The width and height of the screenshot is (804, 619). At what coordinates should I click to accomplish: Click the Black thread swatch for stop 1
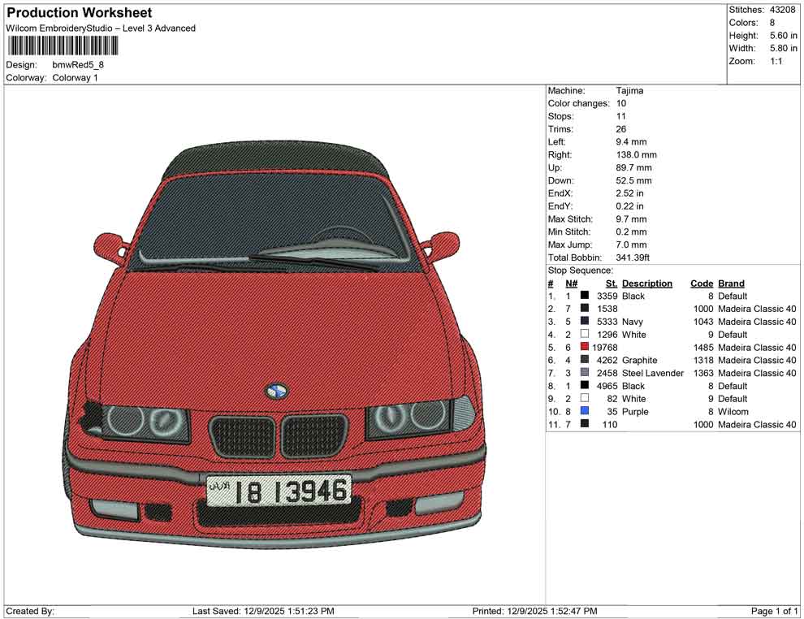[x=584, y=296]
